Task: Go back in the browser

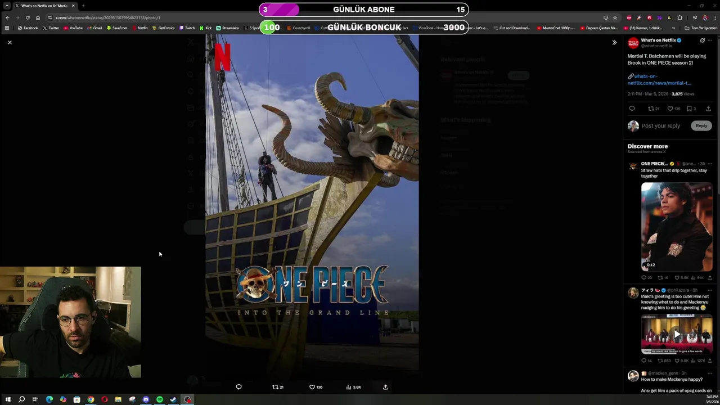Action: click(7, 17)
